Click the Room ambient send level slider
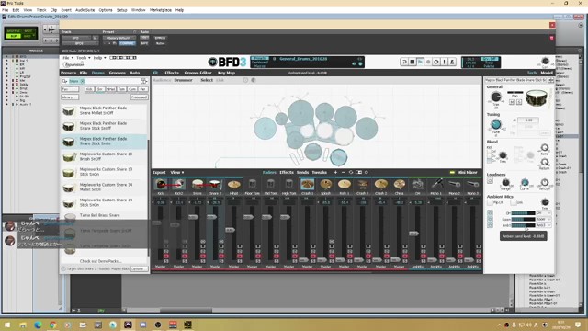588x331 pixels. tap(523, 219)
